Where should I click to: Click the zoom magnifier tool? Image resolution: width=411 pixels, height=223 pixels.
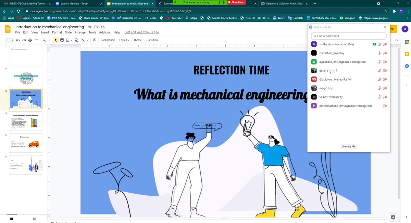(45, 40)
